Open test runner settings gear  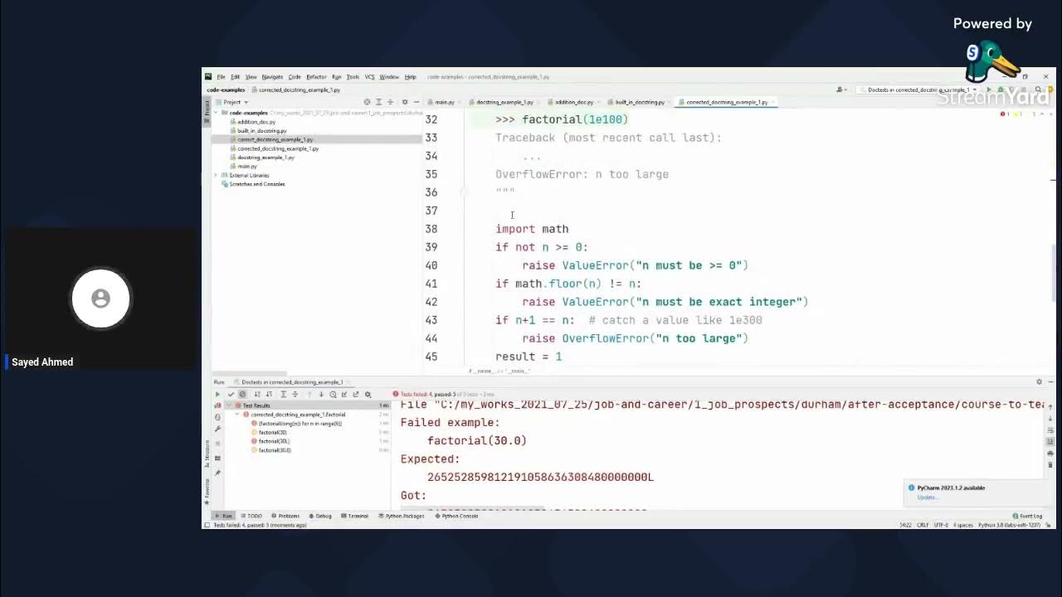point(368,395)
